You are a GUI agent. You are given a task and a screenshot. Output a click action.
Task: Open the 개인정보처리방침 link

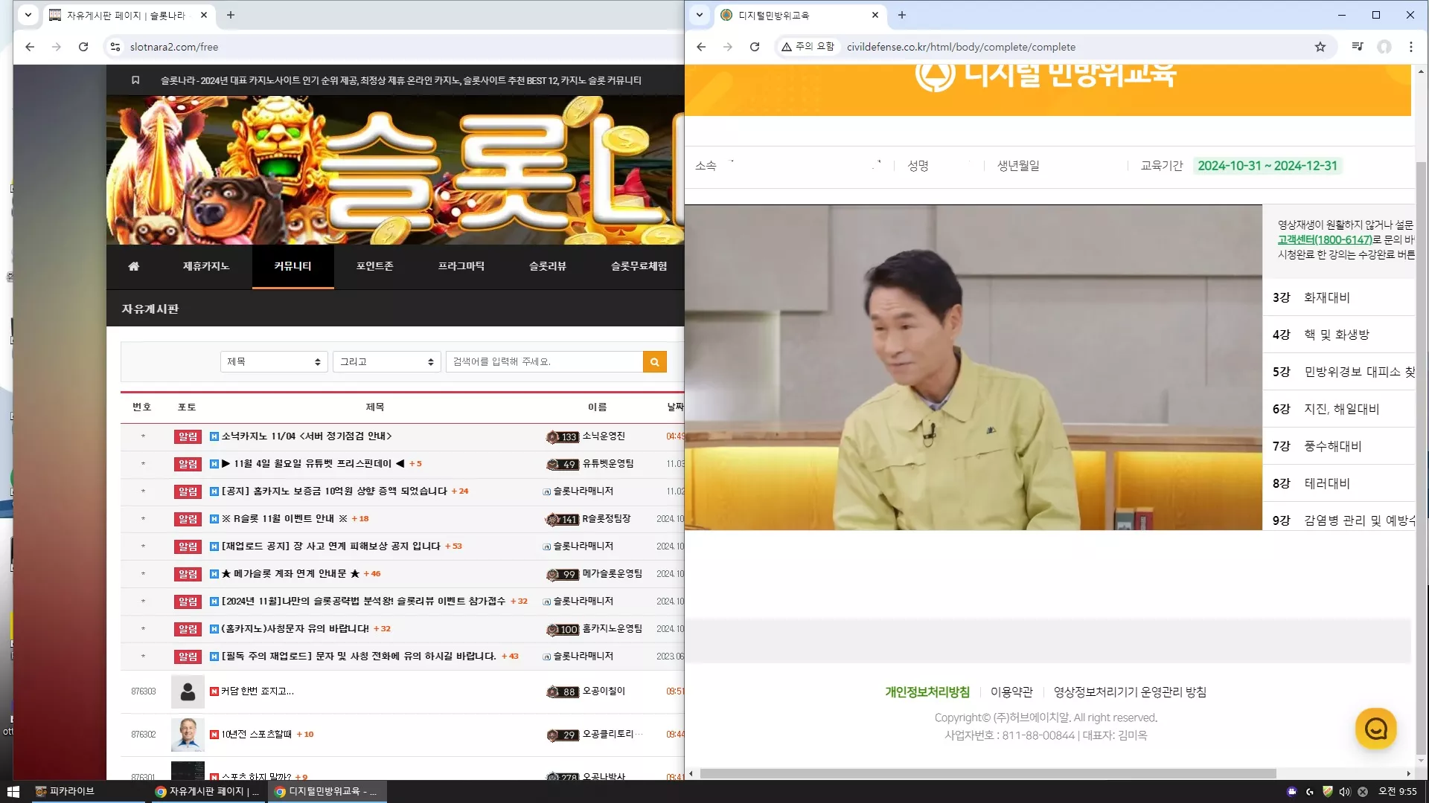pos(927,692)
